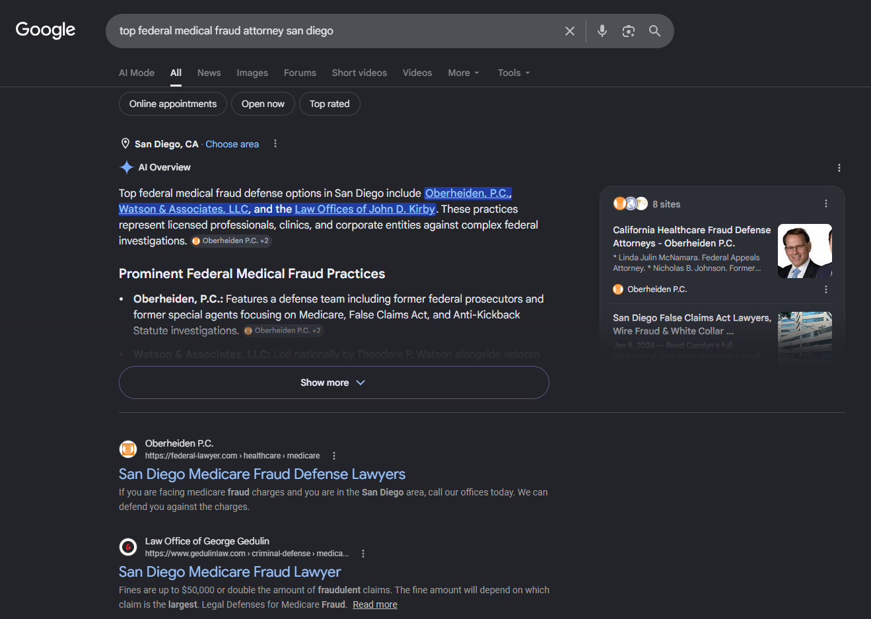This screenshot has width=871, height=619.
Task: Open three-dot menu beside Choose area
Action: click(275, 144)
